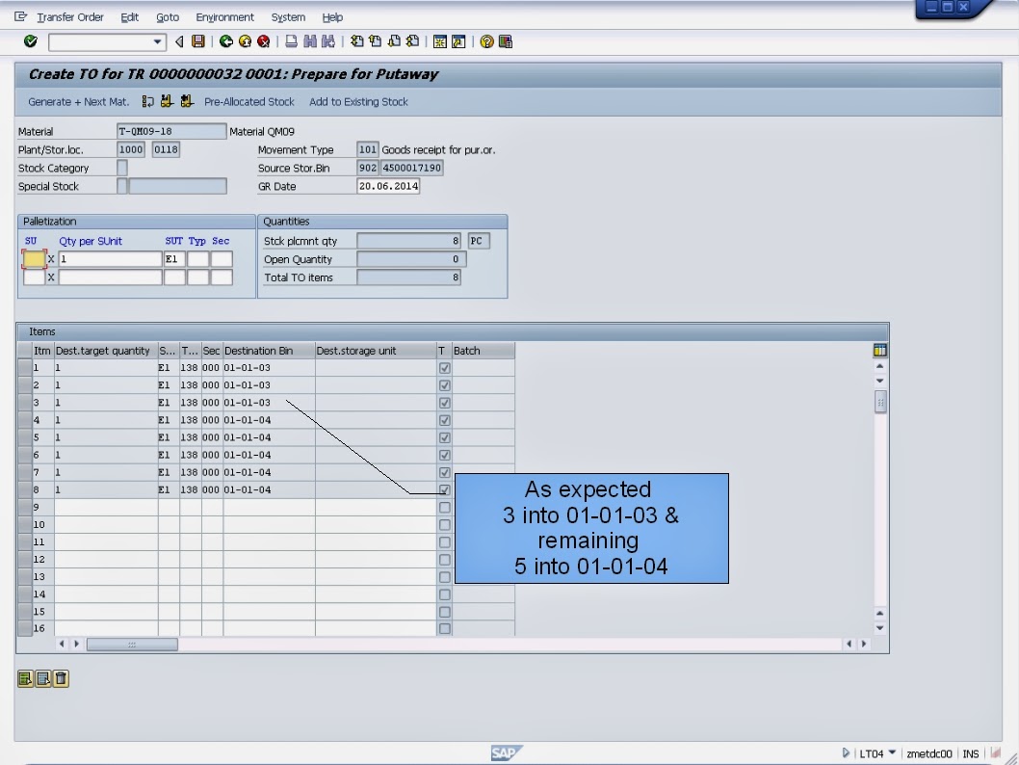This screenshot has width=1019, height=765.
Task: Uncheck the T checkbox on item row 8
Action: coord(443,489)
